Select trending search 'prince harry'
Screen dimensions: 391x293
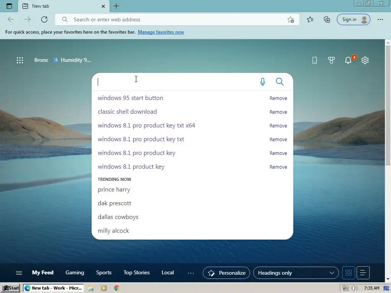[114, 190]
